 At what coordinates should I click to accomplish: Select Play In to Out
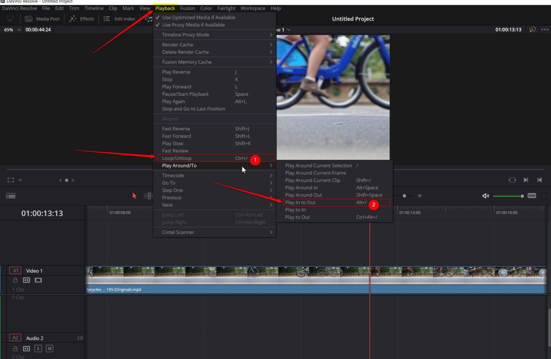tap(301, 202)
